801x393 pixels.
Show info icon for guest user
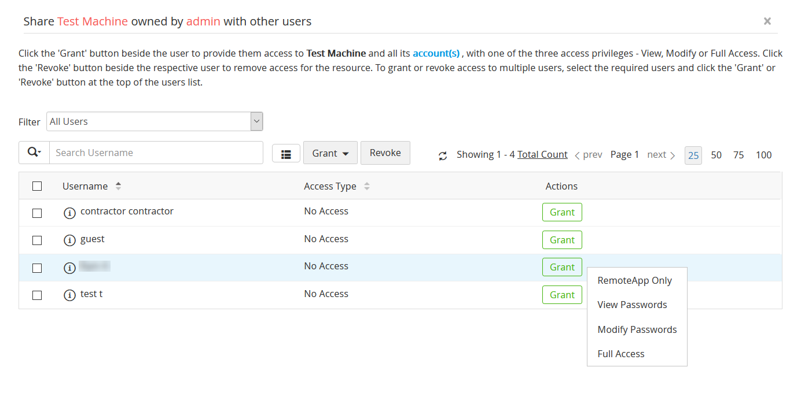69,240
